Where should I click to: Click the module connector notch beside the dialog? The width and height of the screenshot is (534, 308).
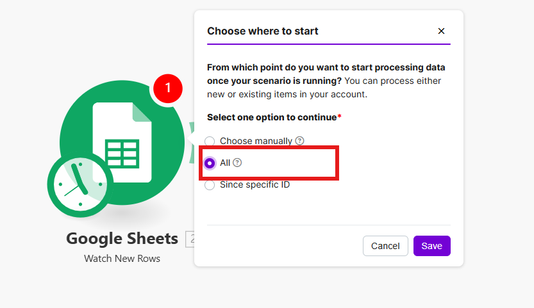pyautogui.click(x=190, y=141)
